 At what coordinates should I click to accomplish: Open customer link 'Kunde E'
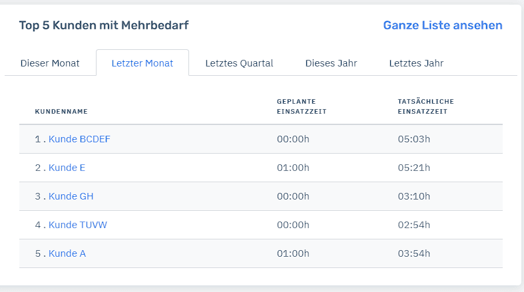coord(67,168)
